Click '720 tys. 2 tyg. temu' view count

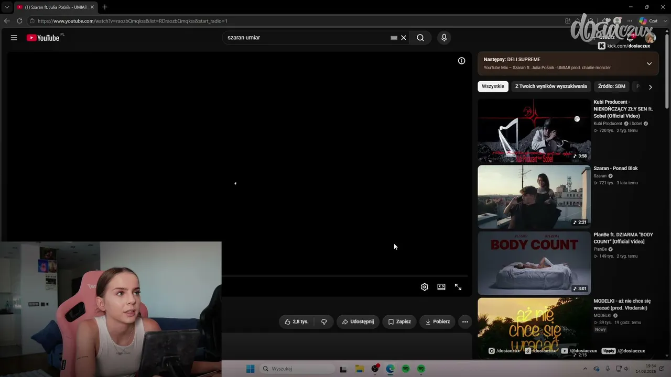[x=616, y=130]
